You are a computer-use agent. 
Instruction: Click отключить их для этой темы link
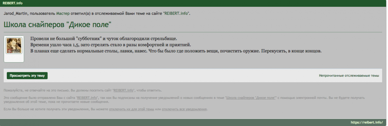tap(131, 109)
